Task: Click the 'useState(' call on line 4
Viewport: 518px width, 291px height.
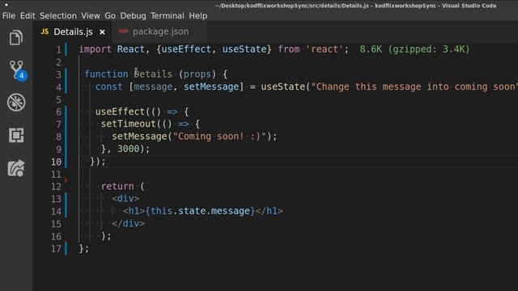Action: (286, 86)
